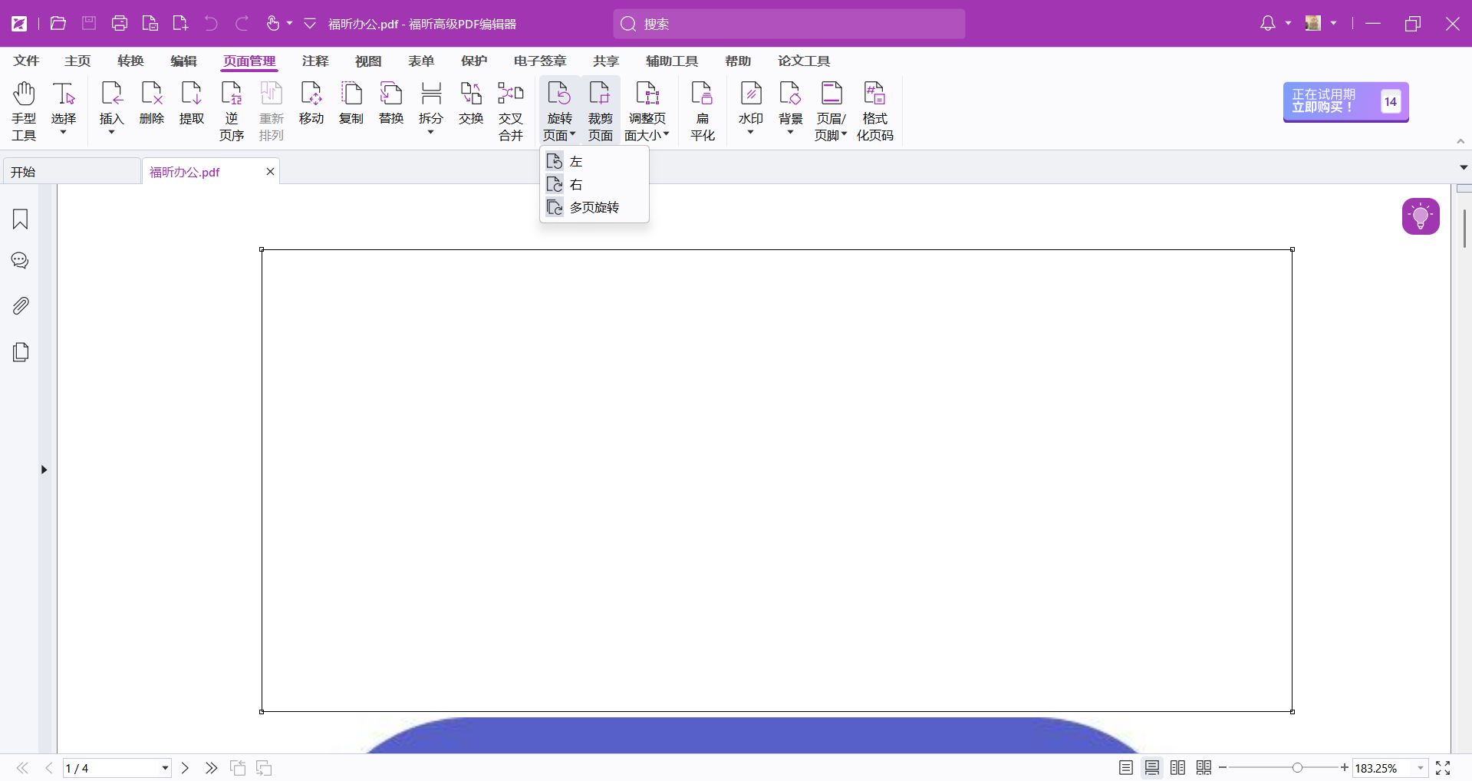Click the lightbulb tips button
The image size is (1472, 781).
[x=1420, y=216]
